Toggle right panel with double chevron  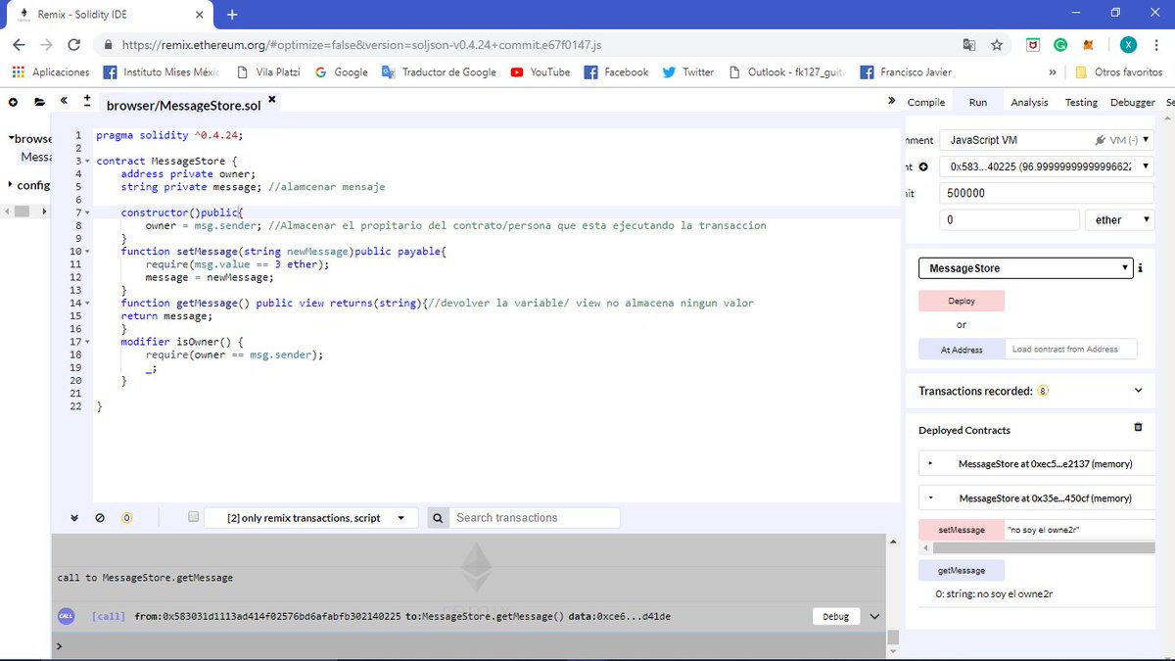coord(891,100)
